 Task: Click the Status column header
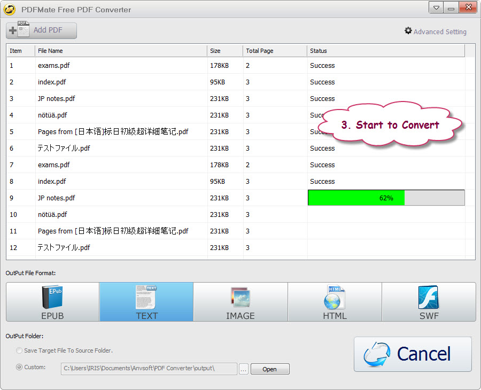pos(317,50)
